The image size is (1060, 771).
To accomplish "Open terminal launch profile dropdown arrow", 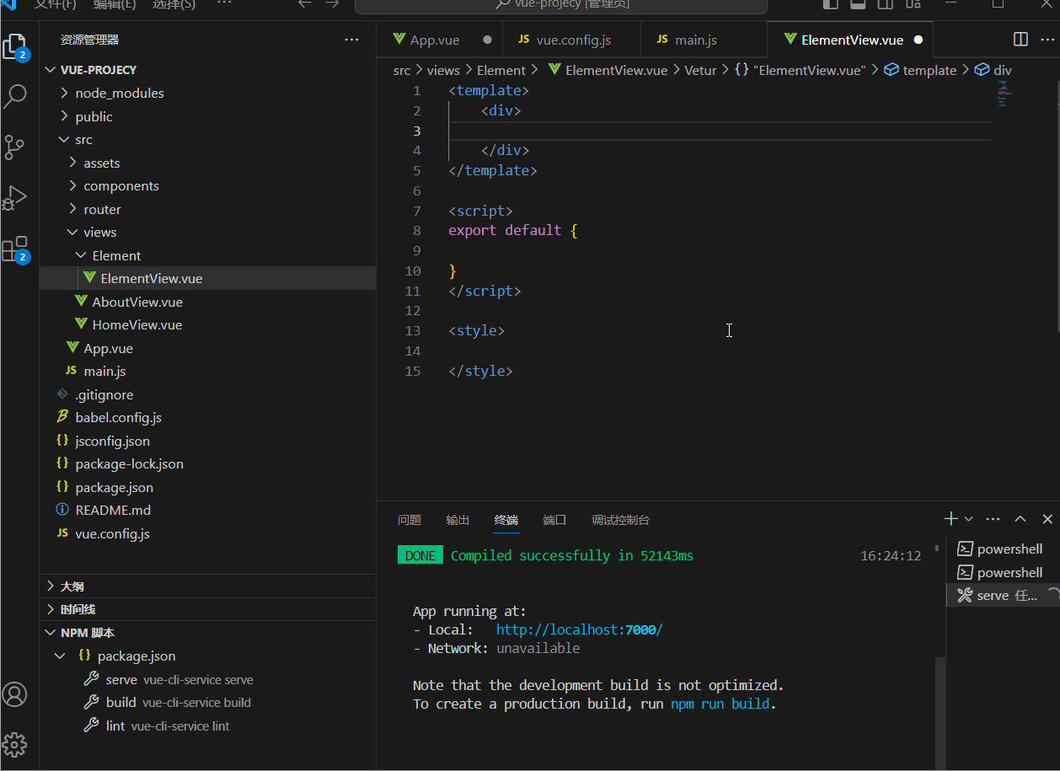I will coord(969,519).
